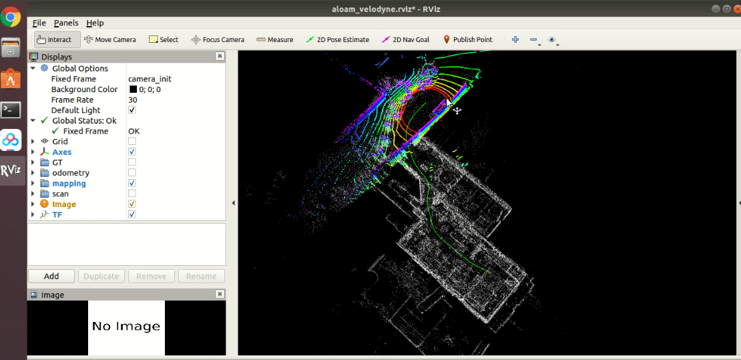Click the blue plus add-tool icon

[515, 39]
